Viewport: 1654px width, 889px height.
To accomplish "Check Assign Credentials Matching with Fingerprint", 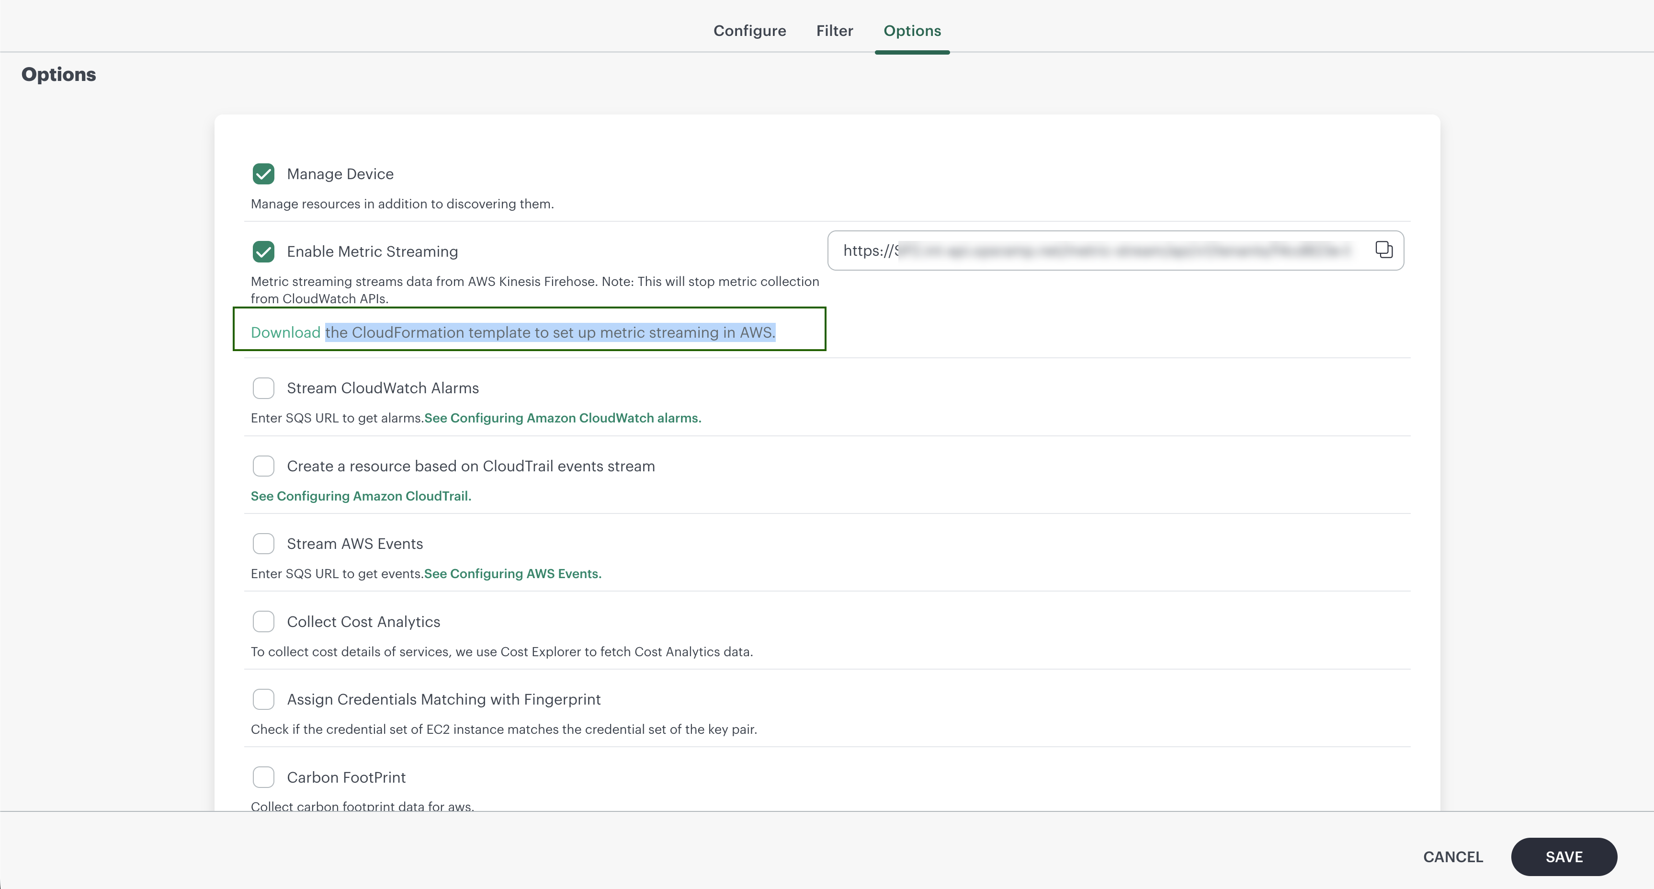I will [x=263, y=699].
